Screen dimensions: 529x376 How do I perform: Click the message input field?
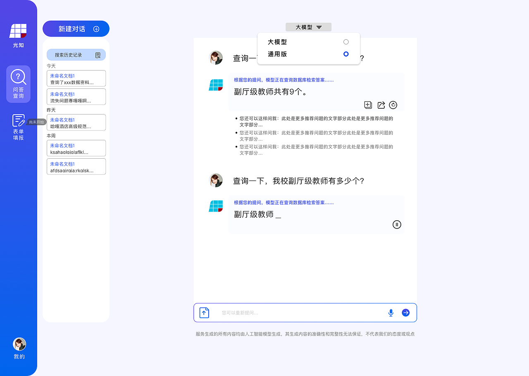tap(289, 313)
